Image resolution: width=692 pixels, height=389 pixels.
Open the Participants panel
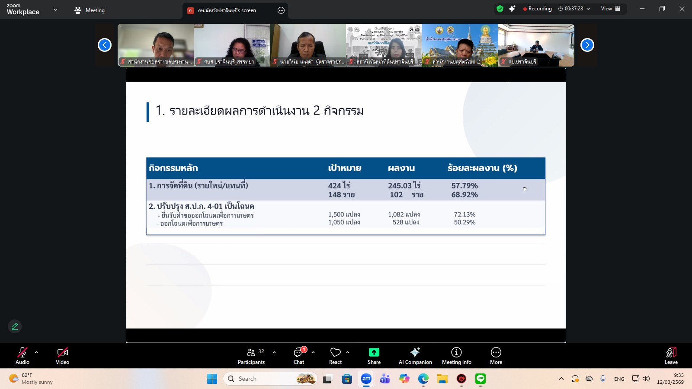pos(251,356)
